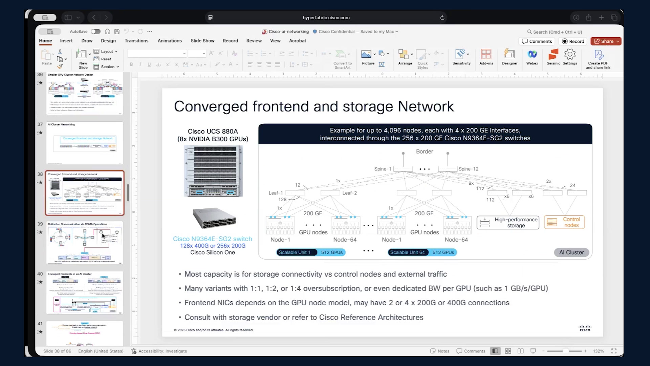
Task: Click the Webex ribbon icon
Action: pyautogui.click(x=532, y=57)
